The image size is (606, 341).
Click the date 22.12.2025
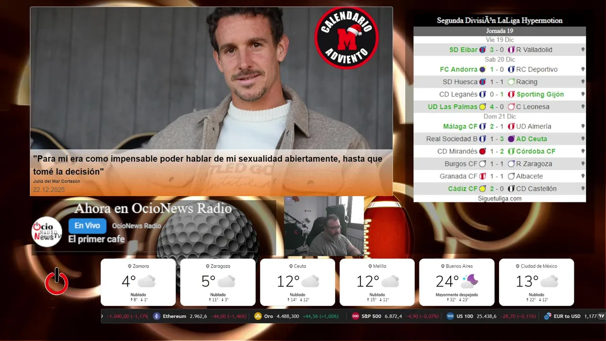[49, 190]
